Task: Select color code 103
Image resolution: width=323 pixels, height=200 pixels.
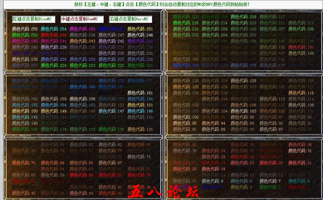Action: pyautogui.click(x=244, y=111)
